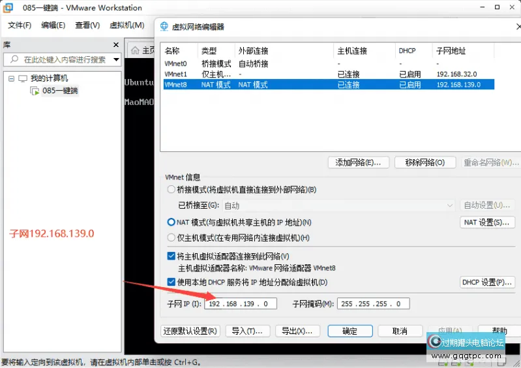
Task: Open the 文件(F) menu
Action: coord(20,25)
